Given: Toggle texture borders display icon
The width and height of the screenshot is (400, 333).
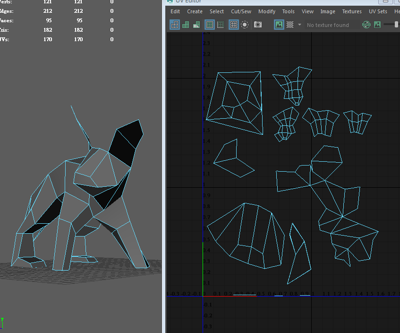Looking at the screenshot, I should click(210, 25).
